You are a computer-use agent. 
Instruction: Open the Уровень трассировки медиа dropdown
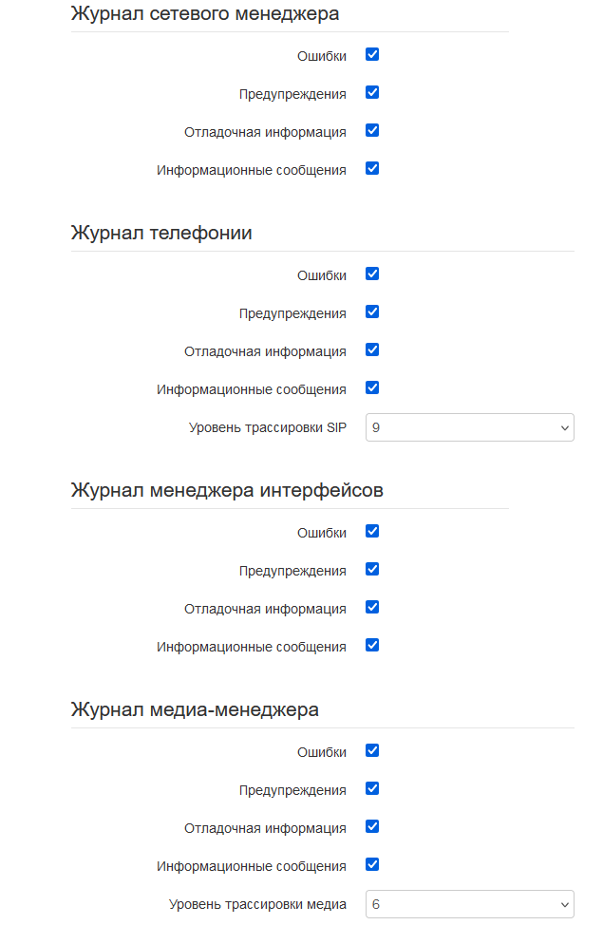(x=470, y=904)
